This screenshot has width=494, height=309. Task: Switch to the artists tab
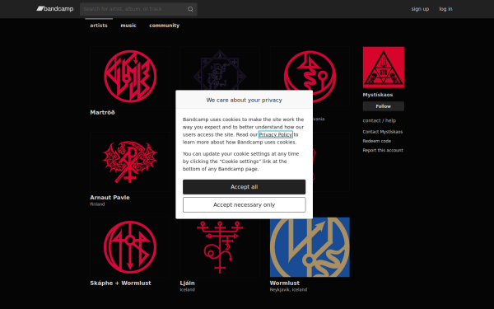pos(99,26)
